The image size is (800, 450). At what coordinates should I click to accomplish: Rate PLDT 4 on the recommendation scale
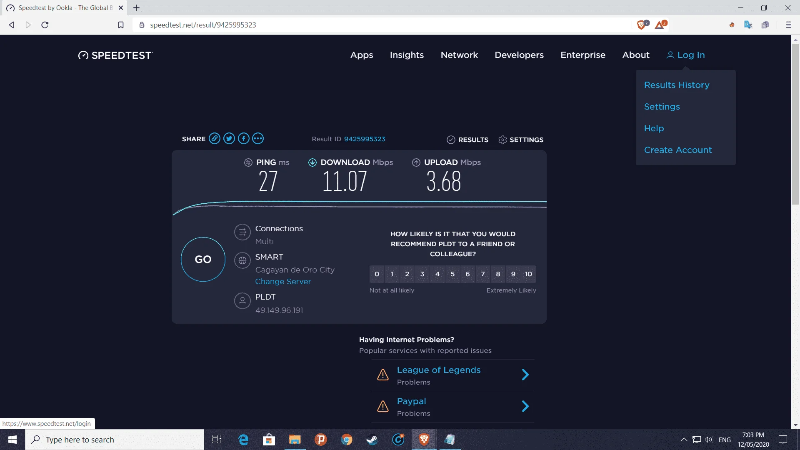pyautogui.click(x=437, y=274)
